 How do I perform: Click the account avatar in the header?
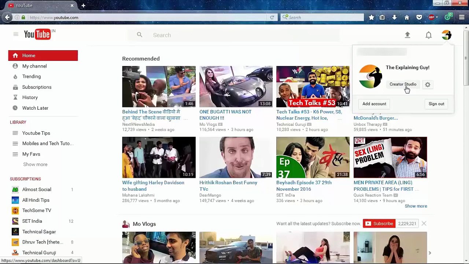(x=447, y=35)
